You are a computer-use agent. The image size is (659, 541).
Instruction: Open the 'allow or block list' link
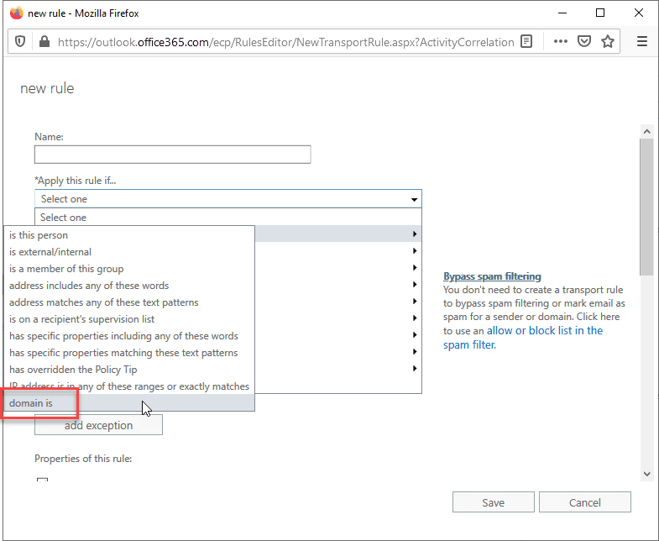(x=545, y=331)
